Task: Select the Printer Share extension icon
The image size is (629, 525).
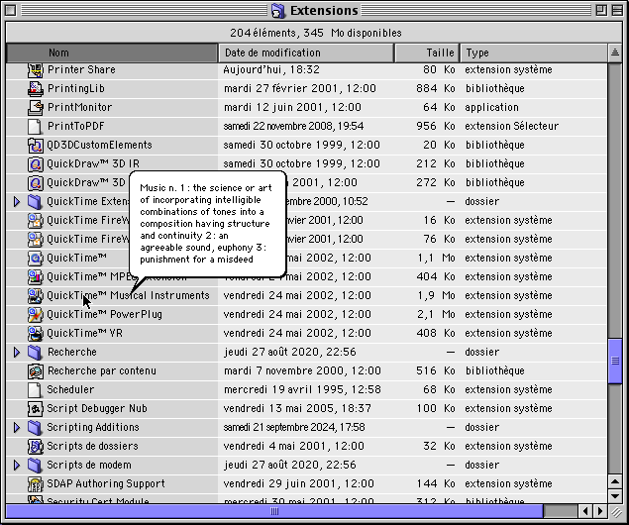Action: 36,69
